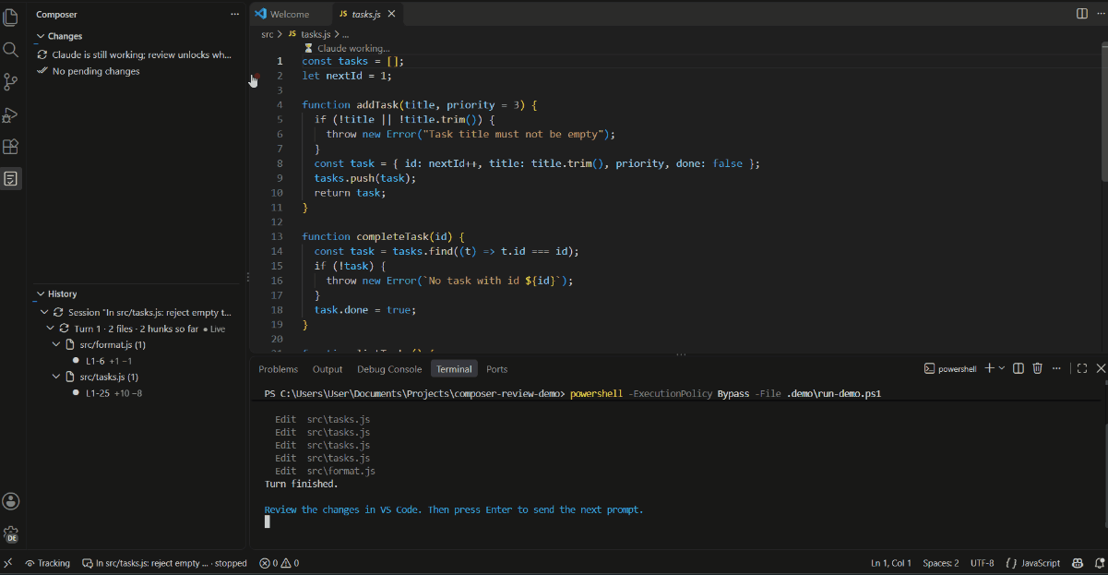1108x575 pixels.
Task: Click on 'function addTask' code line
Action: coord(419,104)
